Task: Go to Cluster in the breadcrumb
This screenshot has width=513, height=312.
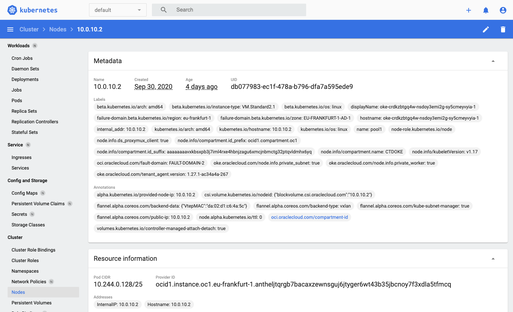Action: click(x=29, y=29)
